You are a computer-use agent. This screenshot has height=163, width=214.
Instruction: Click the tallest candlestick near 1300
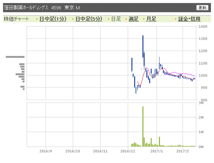tap(143, 46)
